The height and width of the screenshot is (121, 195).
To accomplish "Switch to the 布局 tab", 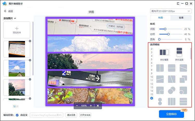I will (160, 18).
